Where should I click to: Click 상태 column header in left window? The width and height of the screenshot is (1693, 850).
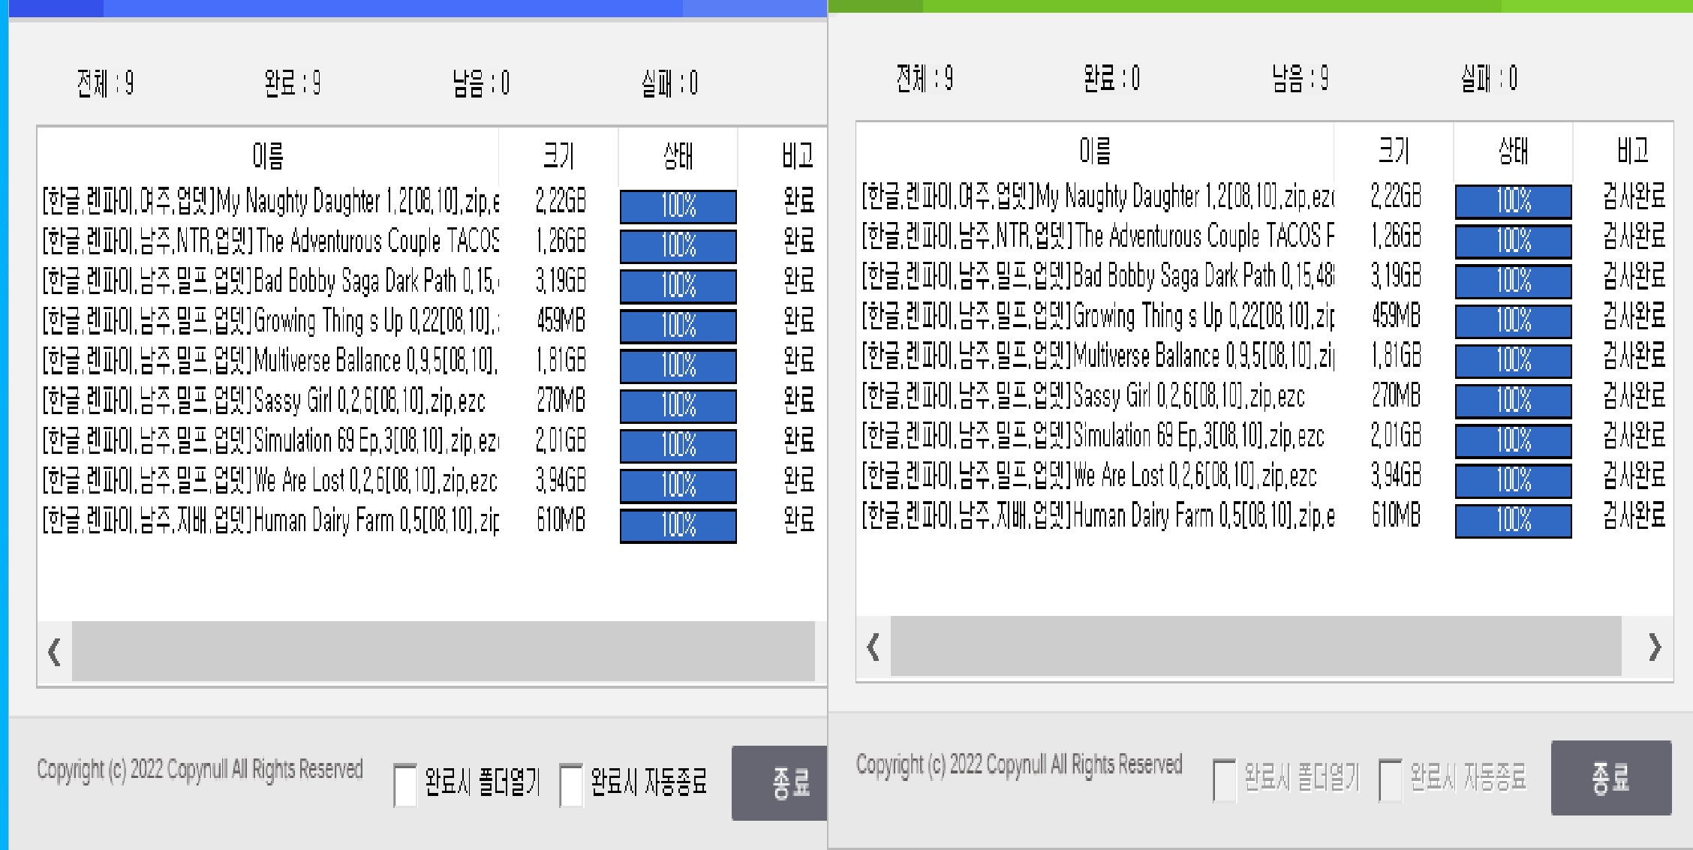point(678,157)
